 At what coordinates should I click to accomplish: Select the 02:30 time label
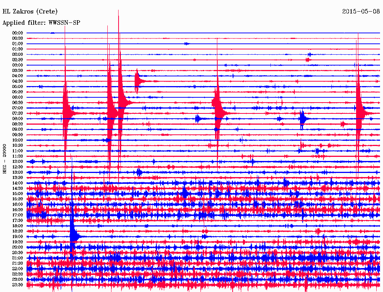pos(18,60)
